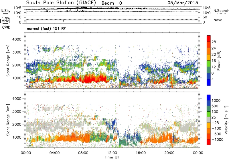Image resolution: width=229 pixels, height=159 pixels.
Task: Click the '-100' tick on velocity colorbar
Action: coord(216,128)
